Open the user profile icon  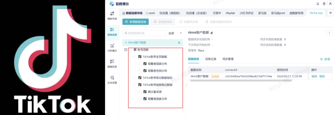330,4
